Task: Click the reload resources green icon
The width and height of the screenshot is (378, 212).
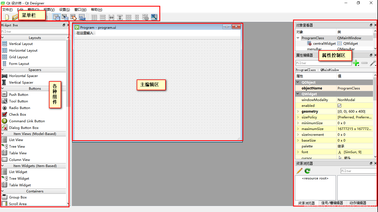Action: point(307,171)
